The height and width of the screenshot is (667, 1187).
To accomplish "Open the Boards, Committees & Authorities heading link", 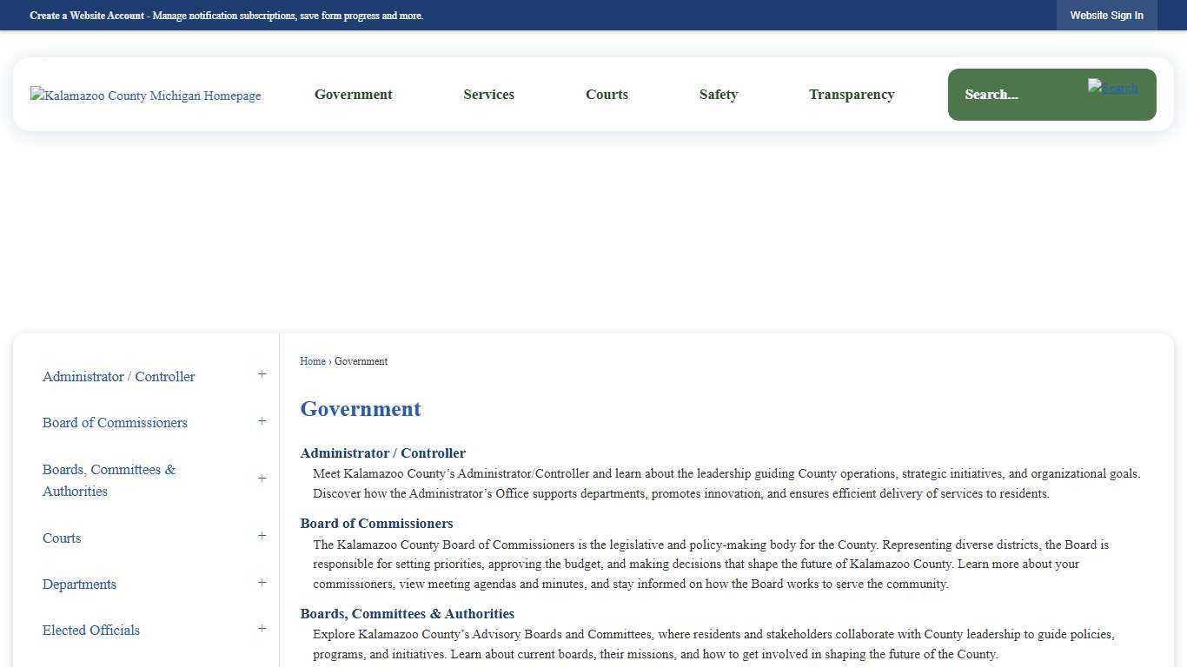I will click(x=407, y=613).
